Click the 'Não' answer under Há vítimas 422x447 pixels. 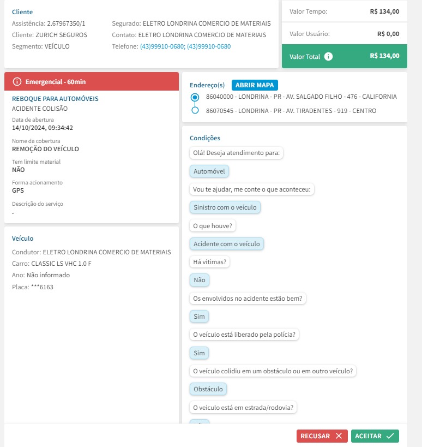point(199,281)
